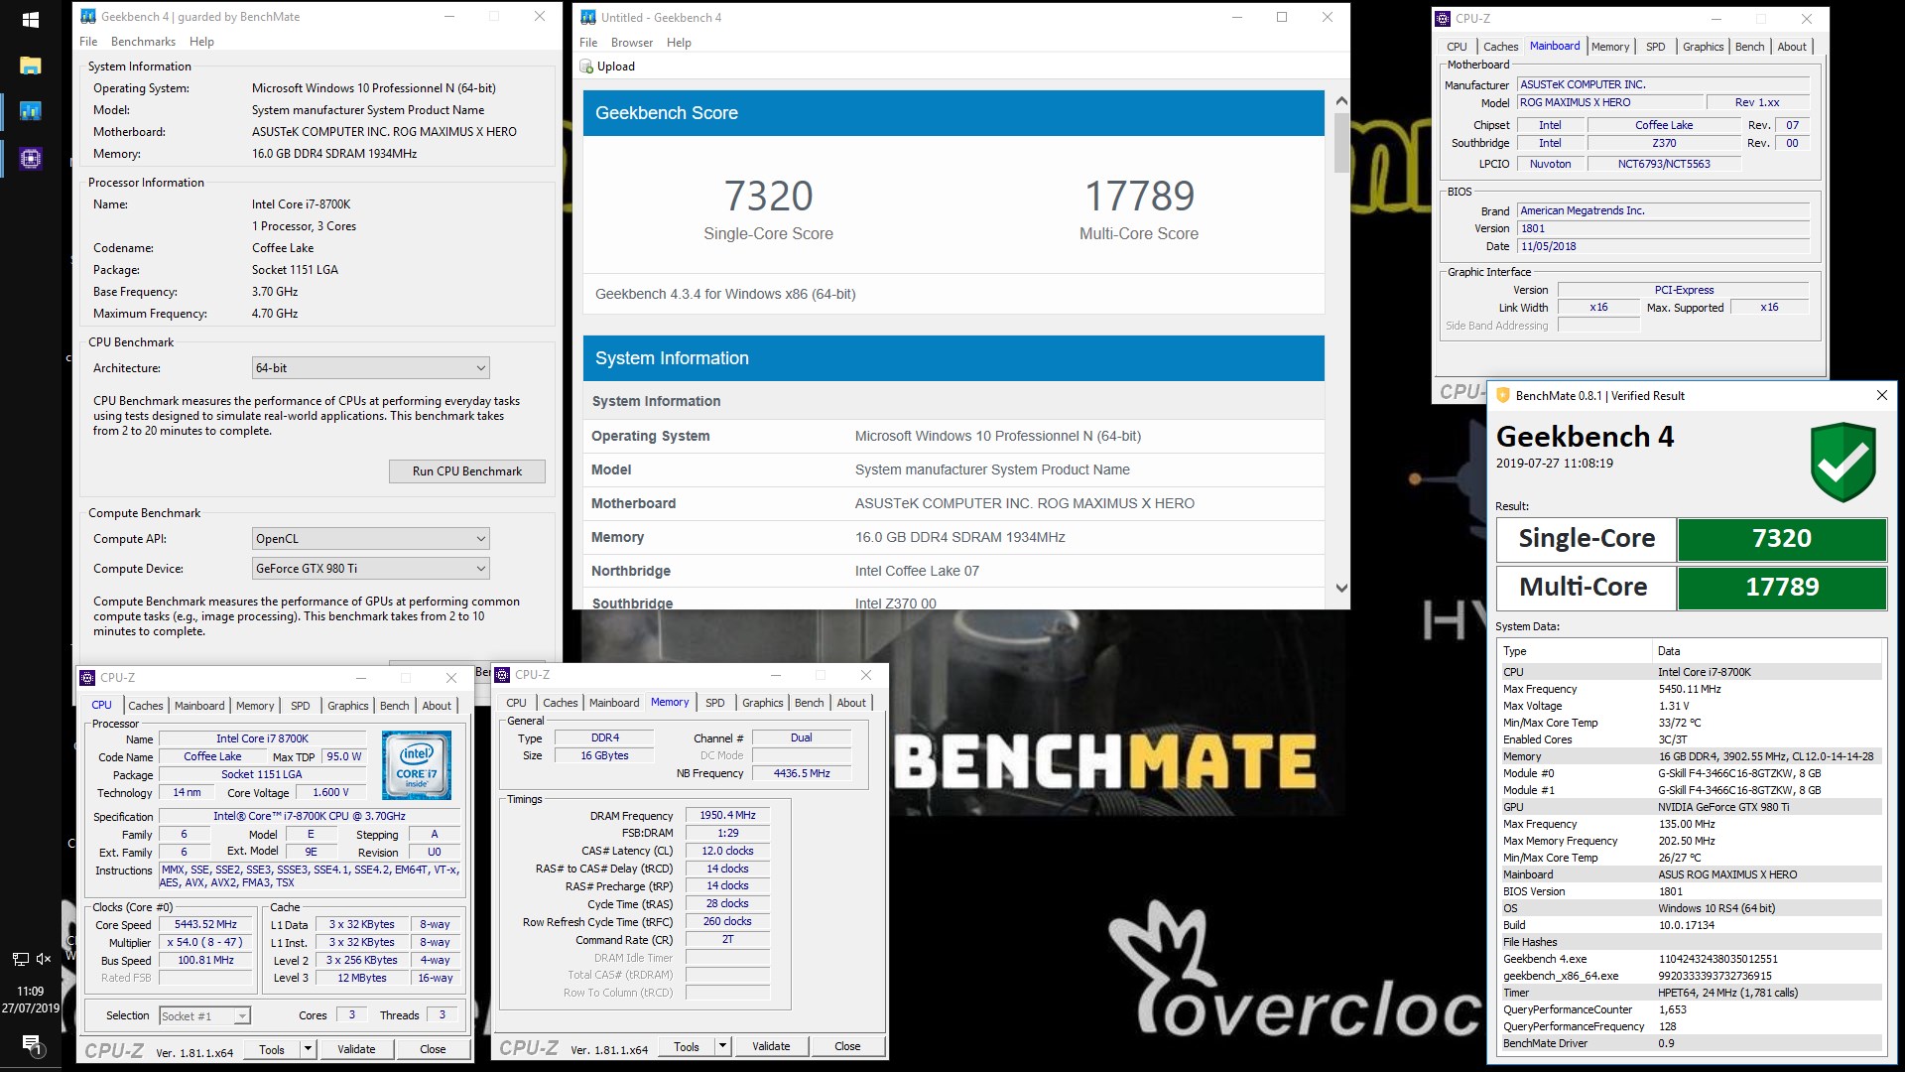
Task: Click the network display tray icon
Action: tap(20, 959)
